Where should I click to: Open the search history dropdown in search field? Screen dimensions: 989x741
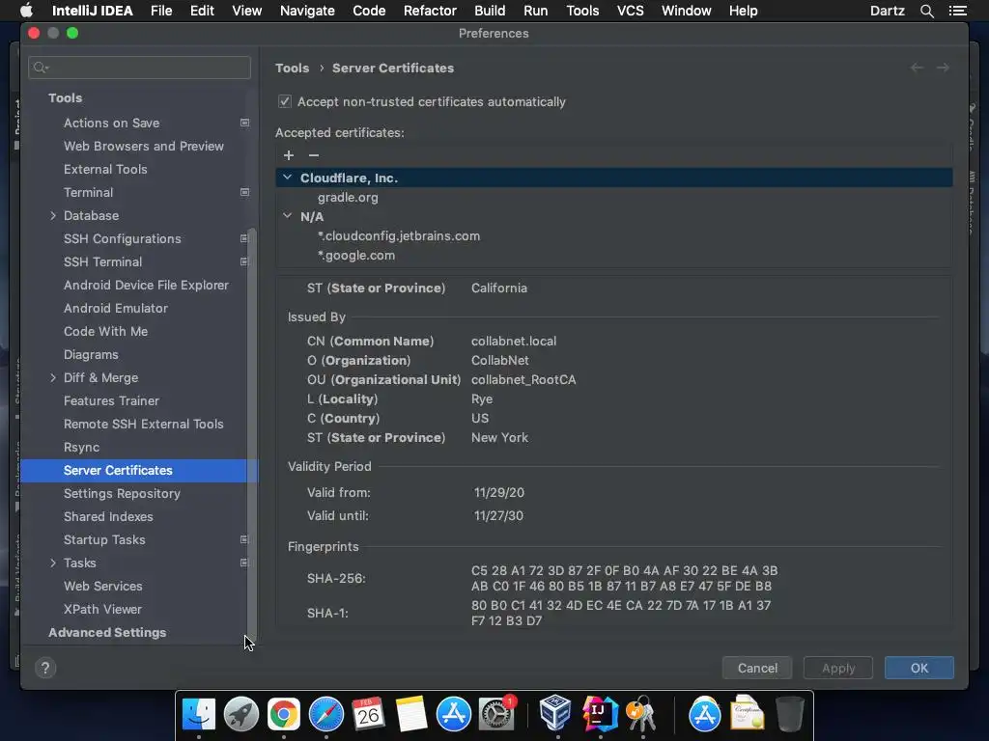[x=41, y=68]
